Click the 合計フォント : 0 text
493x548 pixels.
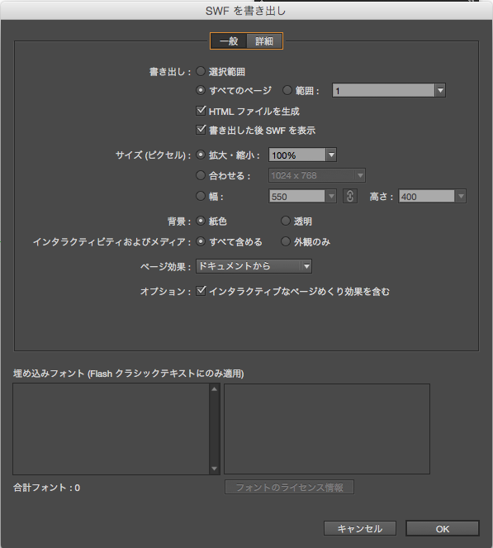pyautogui.click(x=47, y=488)
